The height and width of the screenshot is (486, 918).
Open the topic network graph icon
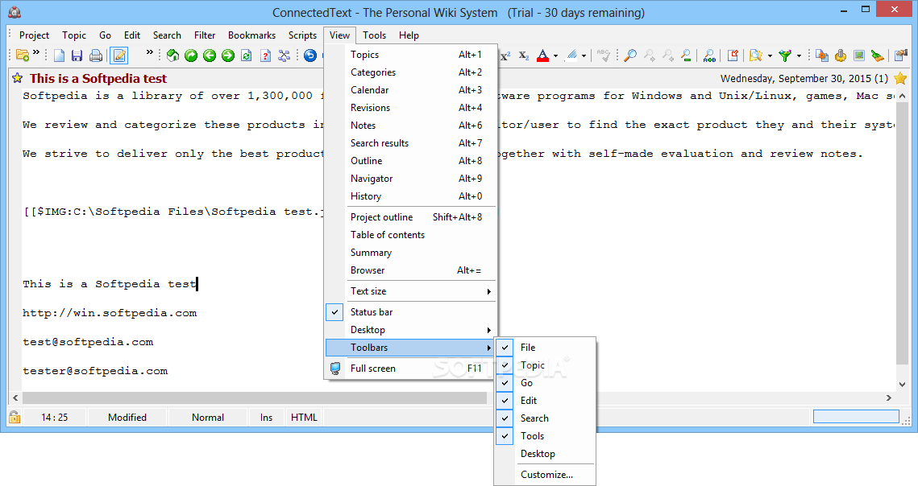284,56
